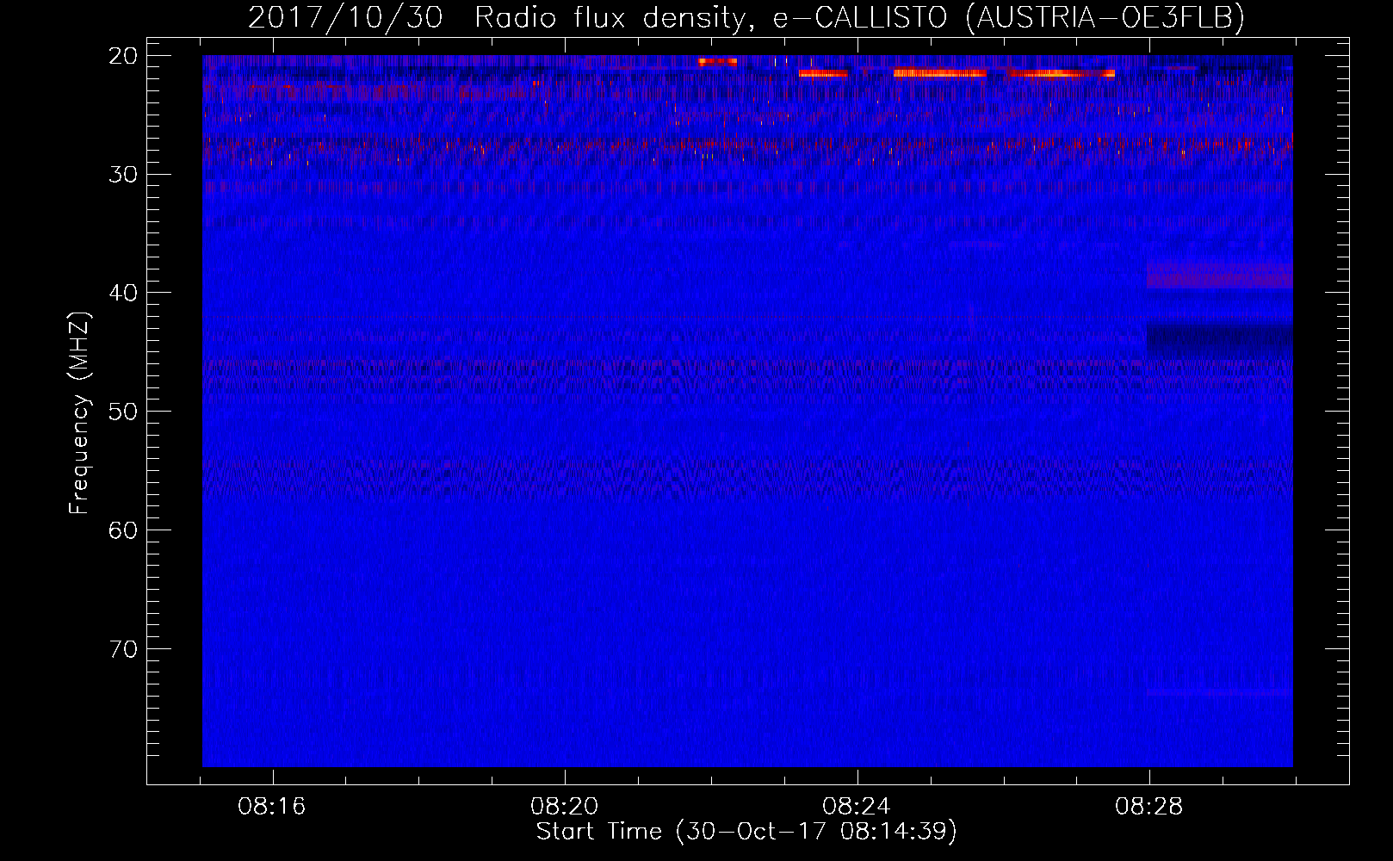Screen dimensions: 1393x861
Task: Click the 'Start Time (30-Oct-17 08:14:39)' label
Action: tap(746, 832)
